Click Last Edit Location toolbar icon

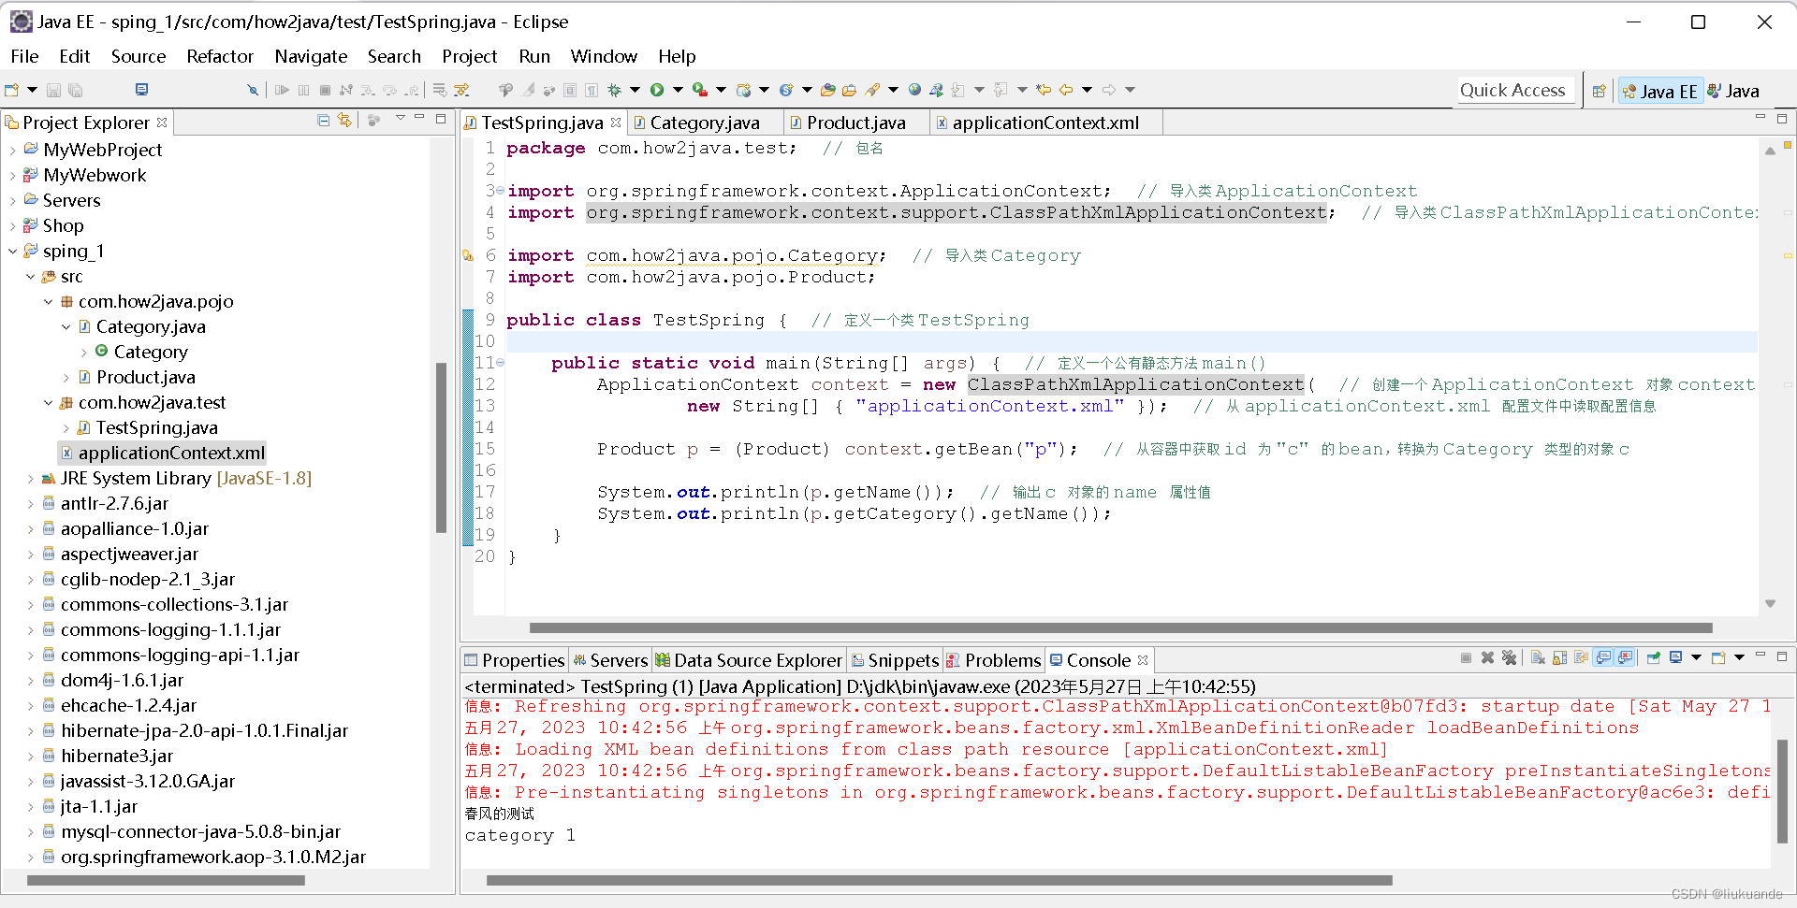(x=1044, y=90)
